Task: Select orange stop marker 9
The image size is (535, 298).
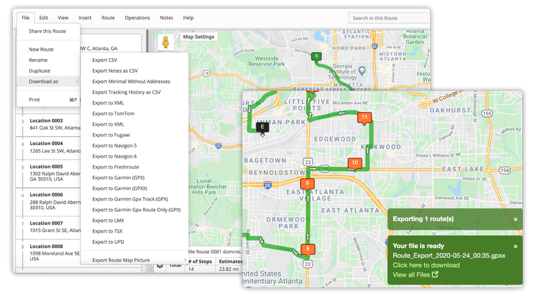Action: pos(307,184)
